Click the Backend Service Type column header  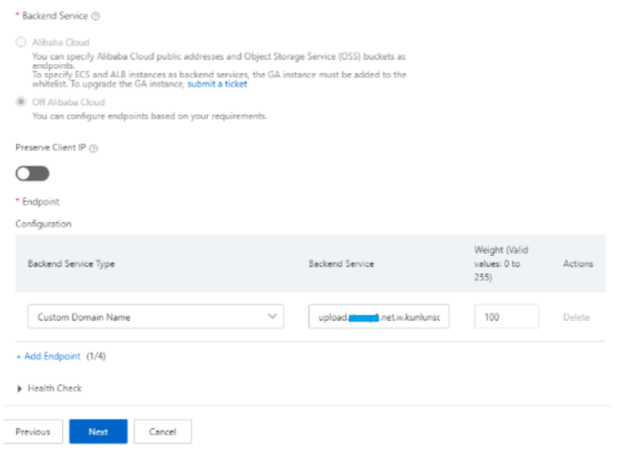coord(71,263)
